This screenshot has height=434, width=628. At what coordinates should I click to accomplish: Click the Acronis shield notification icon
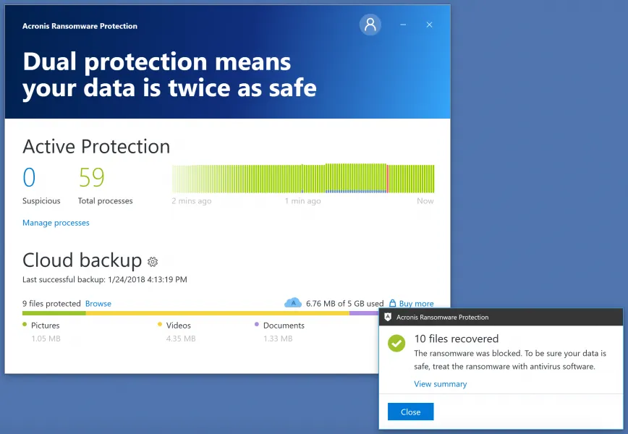388,317
